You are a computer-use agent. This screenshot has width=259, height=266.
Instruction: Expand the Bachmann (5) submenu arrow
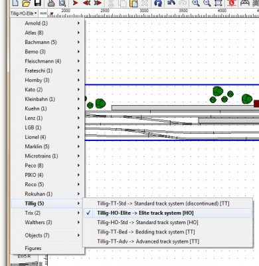point(78,42)
